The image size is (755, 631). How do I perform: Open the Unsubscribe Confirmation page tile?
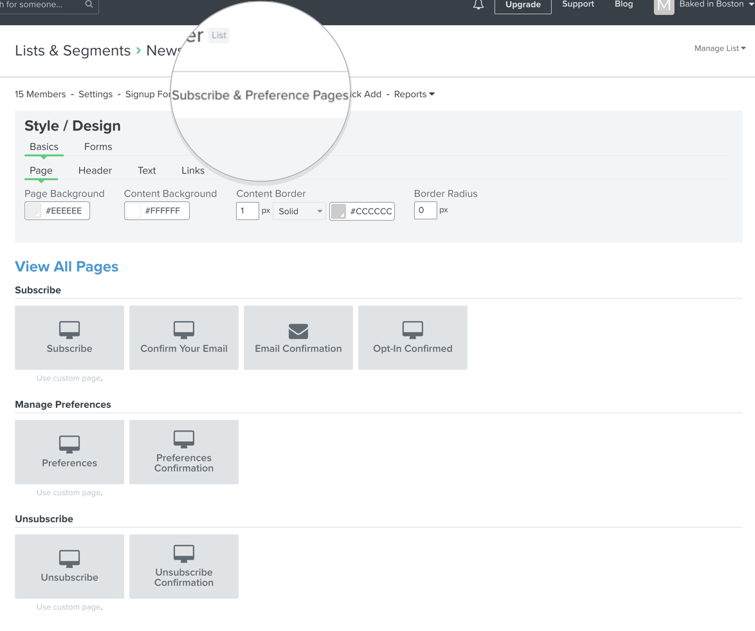tap(184, 567)
